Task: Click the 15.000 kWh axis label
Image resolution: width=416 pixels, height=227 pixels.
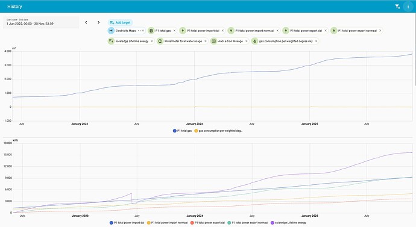Action: click(8, 155)
